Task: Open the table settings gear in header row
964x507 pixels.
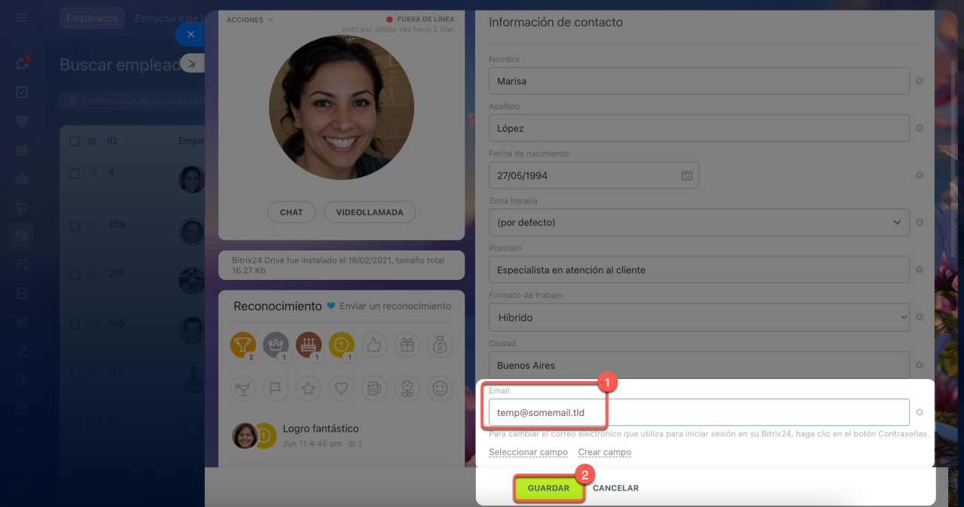Action: click(x=93, y=141)
